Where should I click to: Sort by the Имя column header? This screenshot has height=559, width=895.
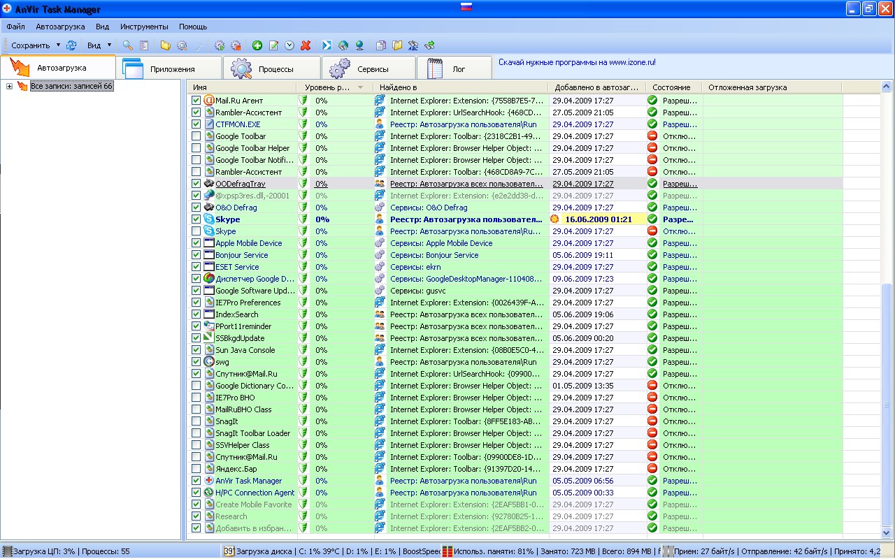click(242, 87)
